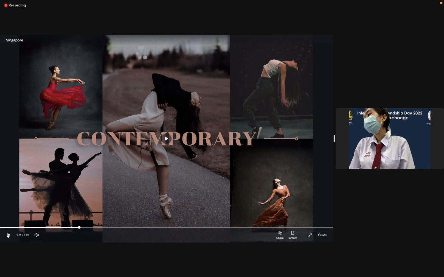Exit fullscreen using the collapse arrows icon
The image size is (444, 277).
310,235
